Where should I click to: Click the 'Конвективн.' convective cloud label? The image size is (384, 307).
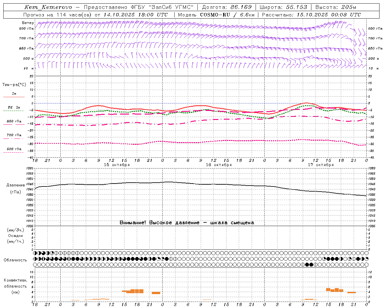tap(16, 280)
